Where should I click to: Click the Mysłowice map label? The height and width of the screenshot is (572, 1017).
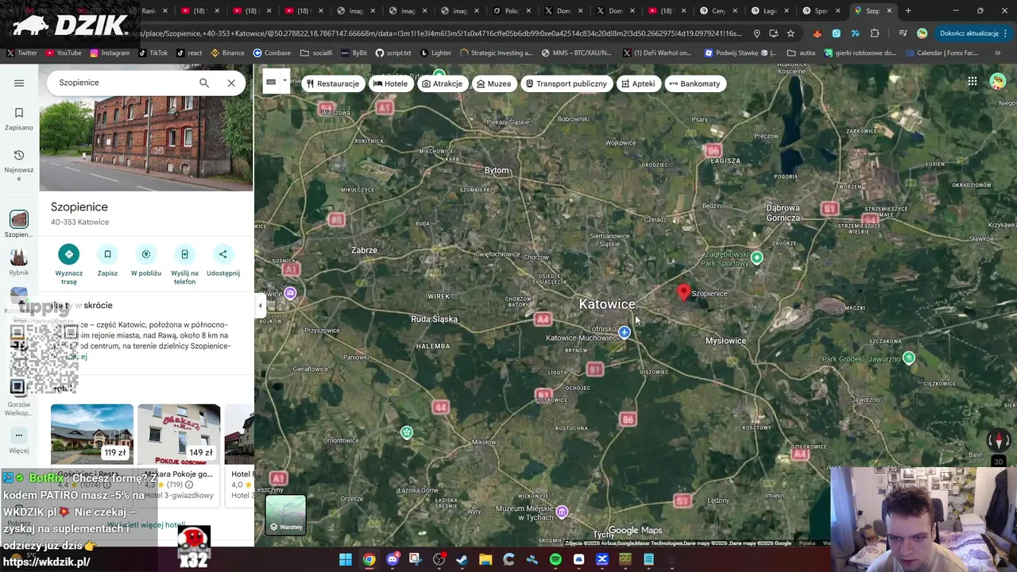726,341
